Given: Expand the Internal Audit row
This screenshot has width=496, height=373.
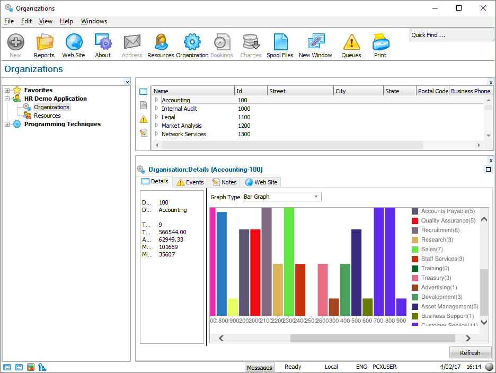Looking at the screenshot, I should 157,109.
